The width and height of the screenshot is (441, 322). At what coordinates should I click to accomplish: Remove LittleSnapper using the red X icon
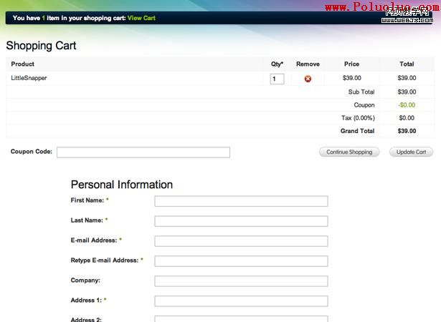coord(308,79)
